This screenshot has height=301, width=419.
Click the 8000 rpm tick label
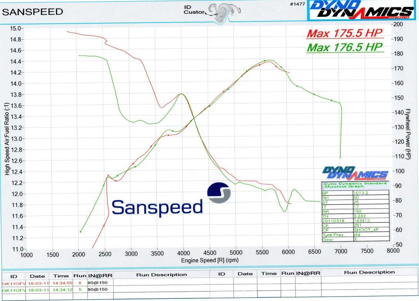click(x=393, y=250)
